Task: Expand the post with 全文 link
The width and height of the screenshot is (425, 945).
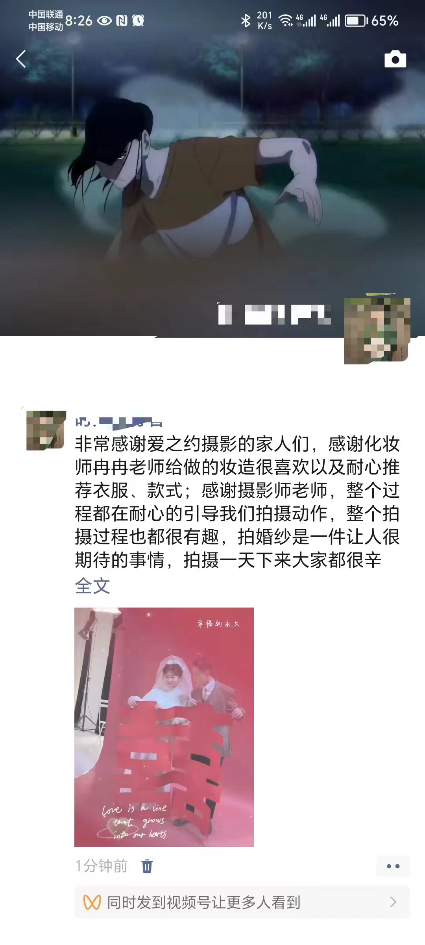Action: pos(92,586)
